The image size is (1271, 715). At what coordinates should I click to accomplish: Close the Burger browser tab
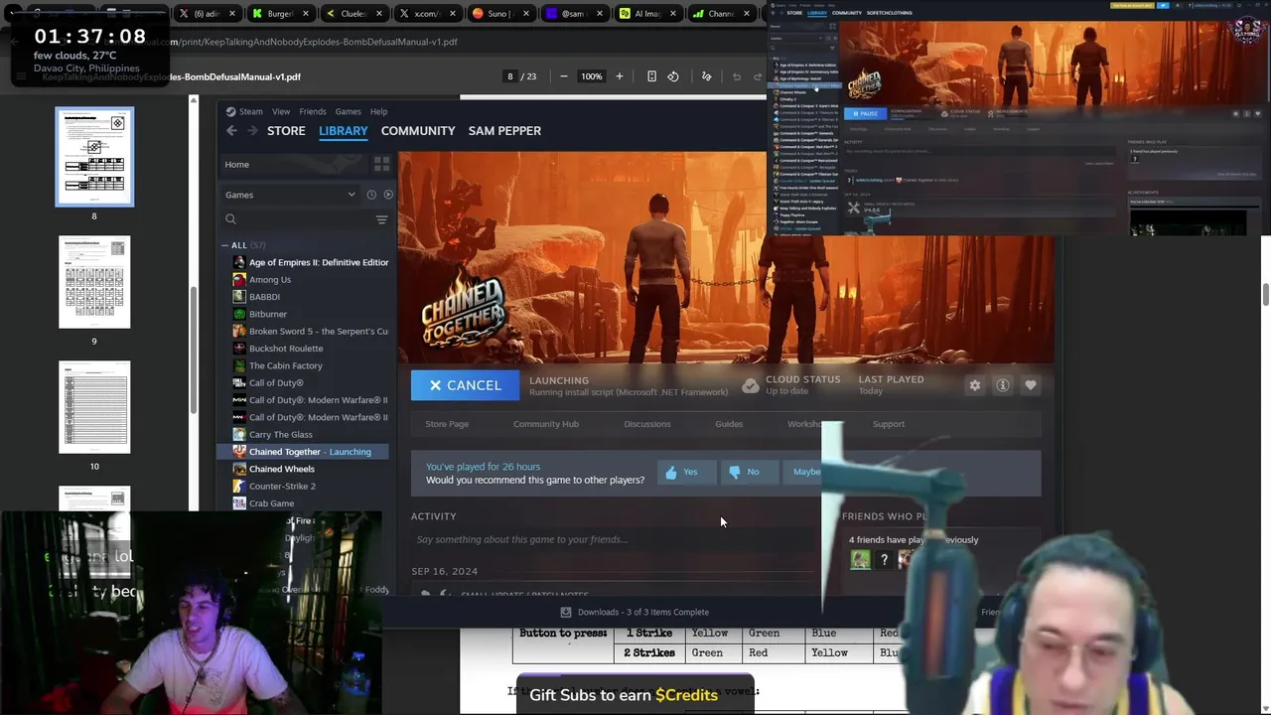click(x=306, y=14)
